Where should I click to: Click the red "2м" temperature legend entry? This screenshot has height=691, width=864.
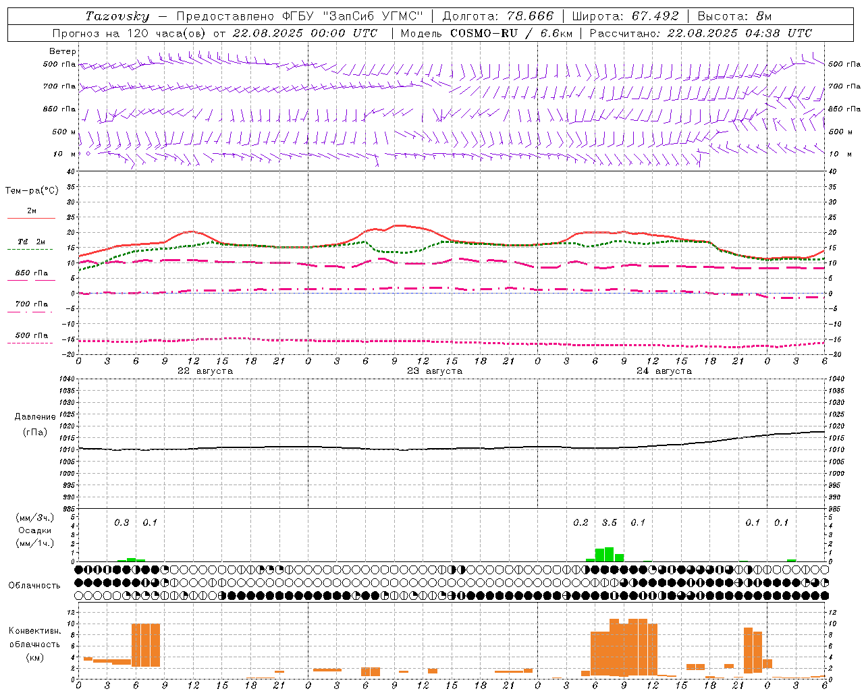(32, 211)
